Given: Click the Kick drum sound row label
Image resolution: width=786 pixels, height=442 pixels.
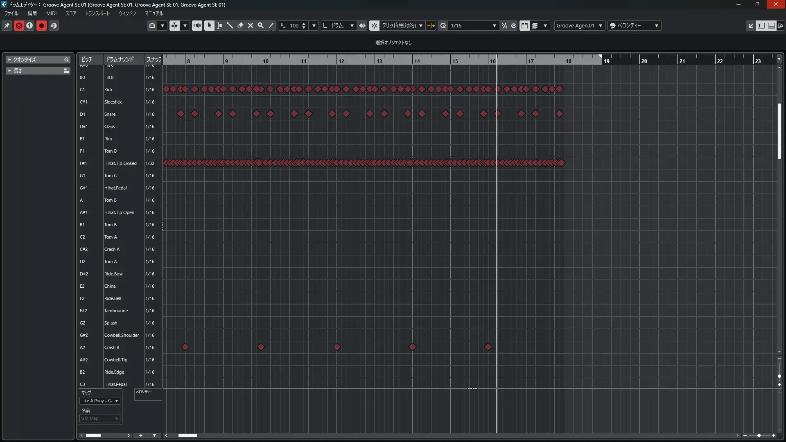Looking at the screenshot, I should point(108,90).
